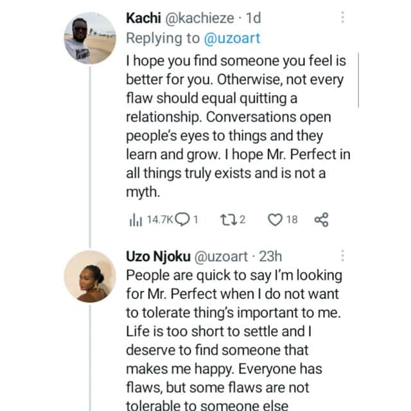Click the like count 18
The height and width of the screenshot is (411, 411).
point(292,220)
